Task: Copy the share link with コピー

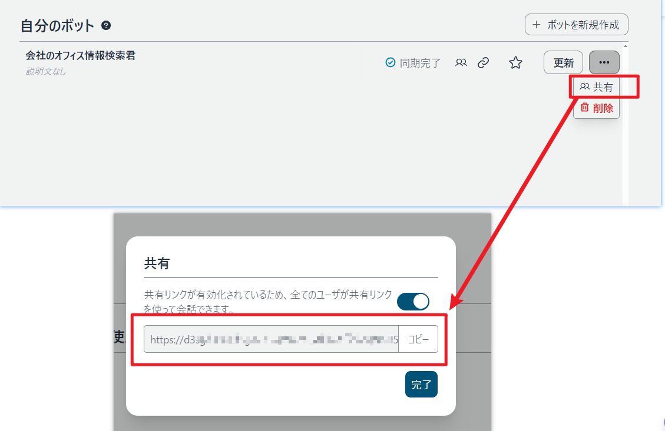Action: [x=418, y=339]
